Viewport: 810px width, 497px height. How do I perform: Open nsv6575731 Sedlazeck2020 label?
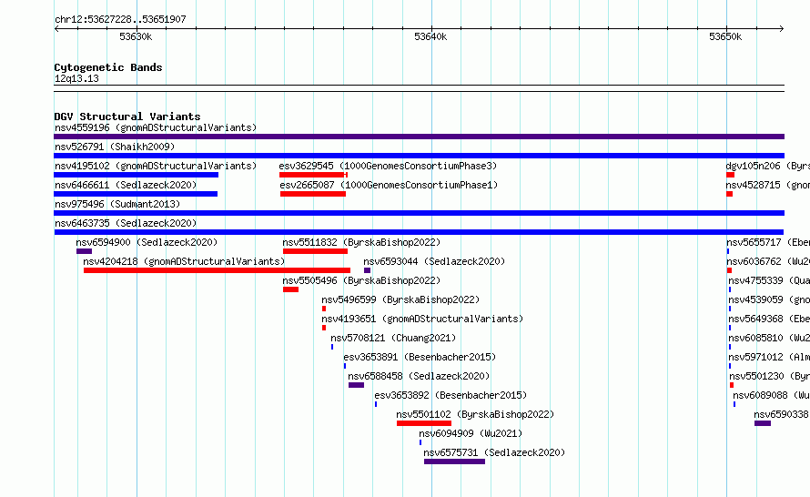tap(494, 452)
